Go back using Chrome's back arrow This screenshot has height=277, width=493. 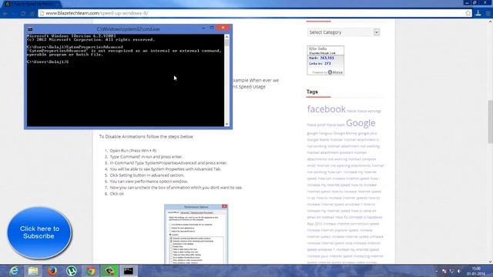pyautogui.click(x=5, y=14)
